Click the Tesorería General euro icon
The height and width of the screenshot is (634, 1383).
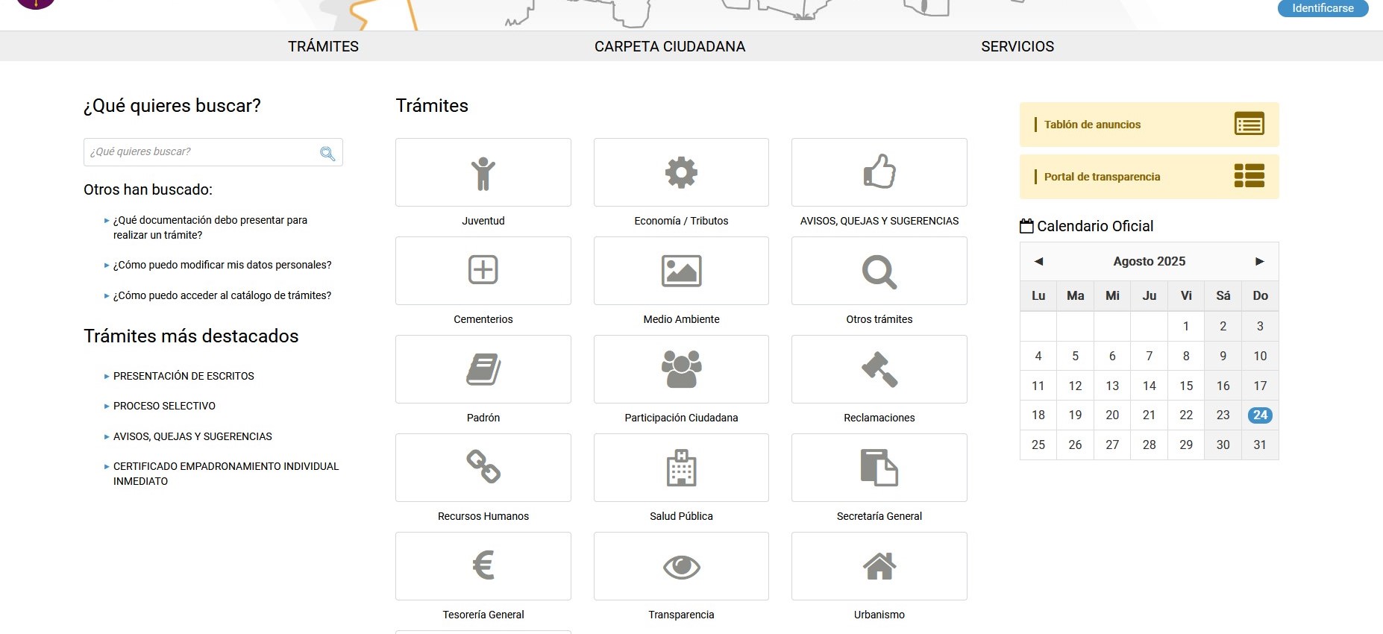click(483, 565)
